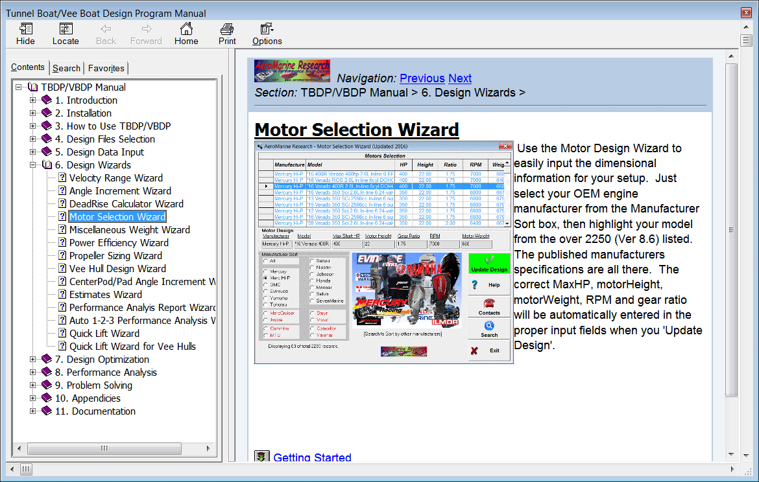Click the book icon beside 8. Performance Analysis
Image resolution: width=759 pixels, height=482 pixels.
(47, 373)
